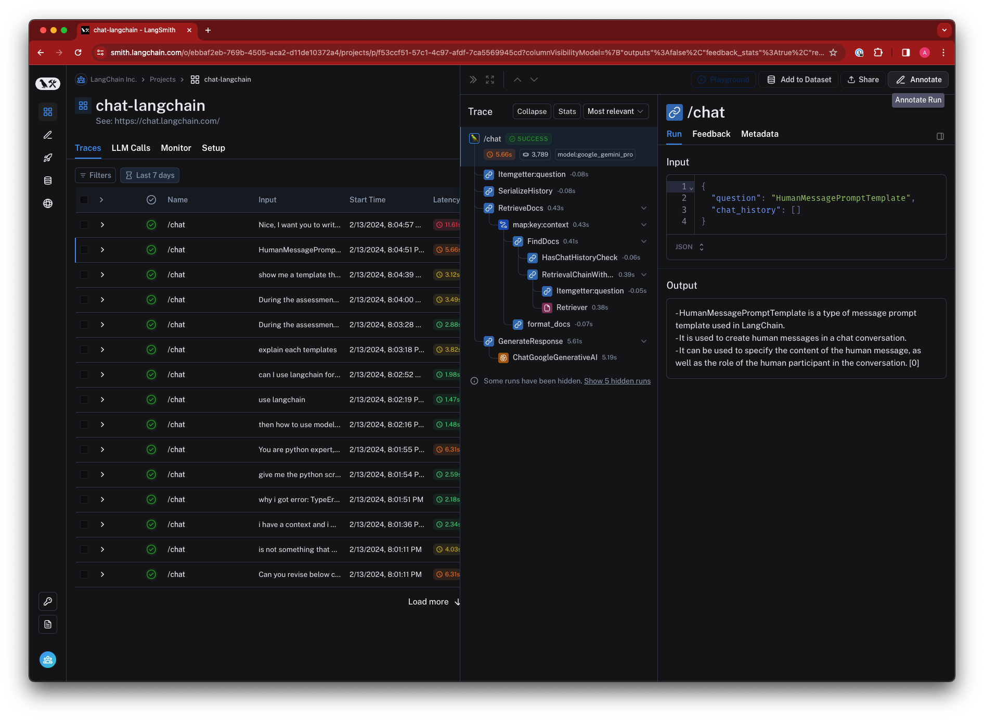Open the Feedback tab in run panel

pos(711,134)
